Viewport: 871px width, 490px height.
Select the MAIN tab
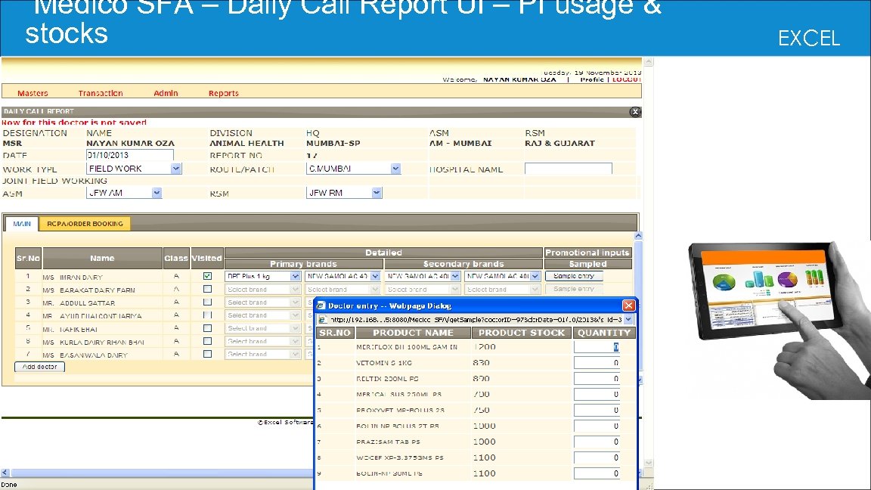[20, 224]
